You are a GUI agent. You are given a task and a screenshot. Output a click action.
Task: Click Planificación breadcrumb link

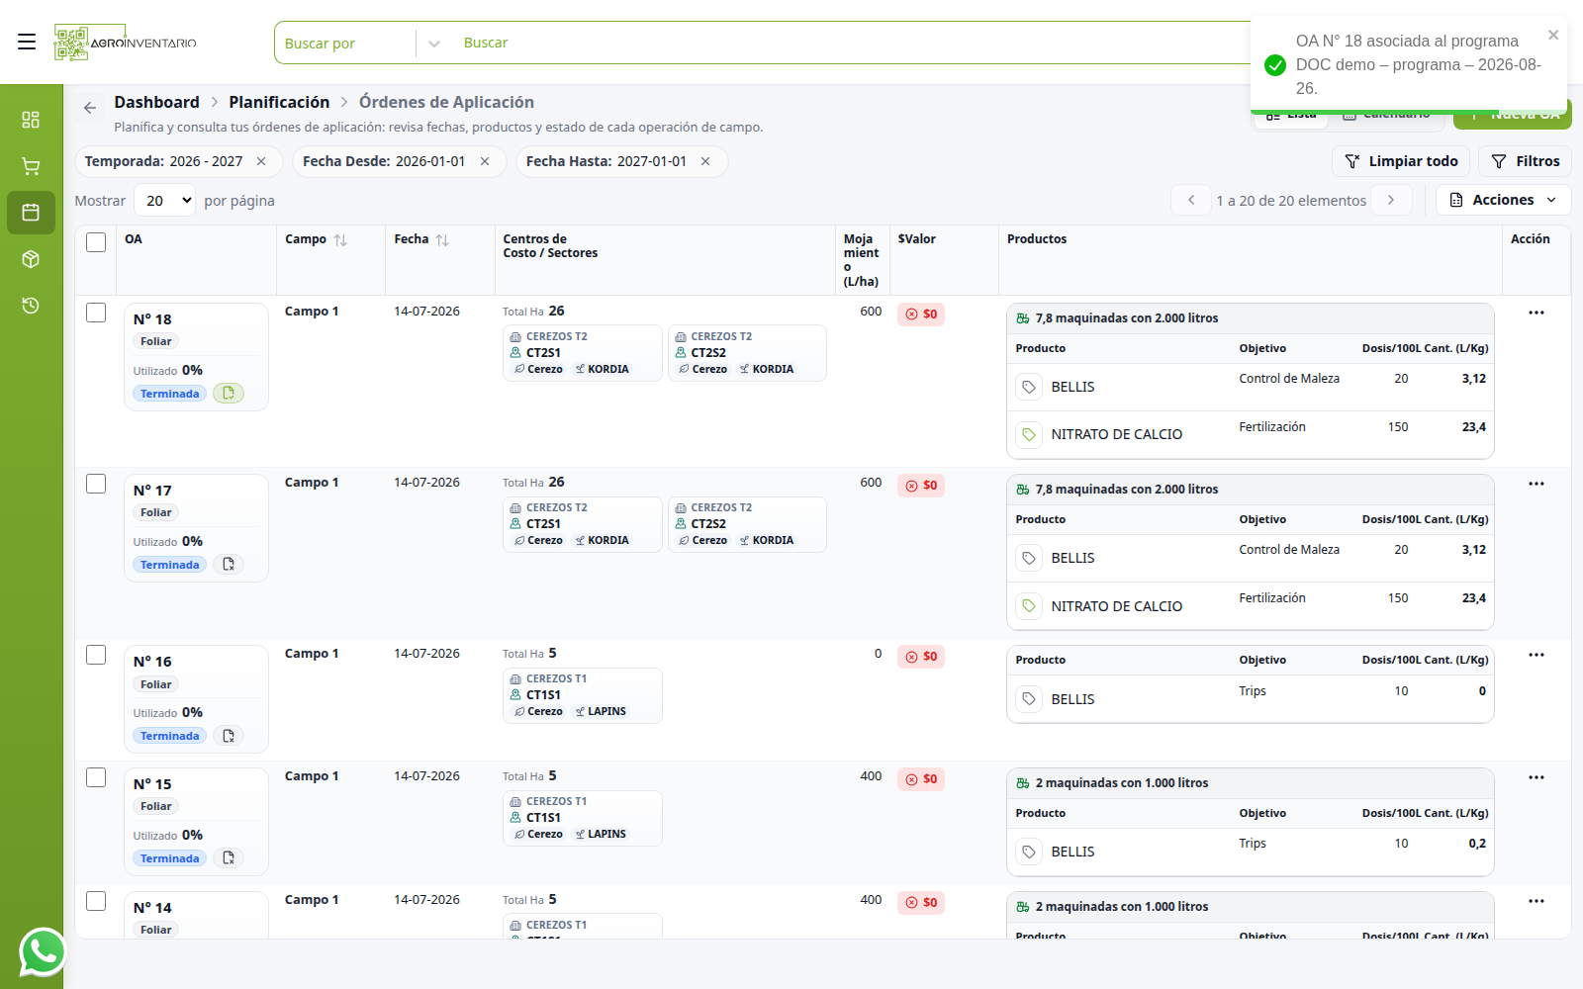click(279, 102)
